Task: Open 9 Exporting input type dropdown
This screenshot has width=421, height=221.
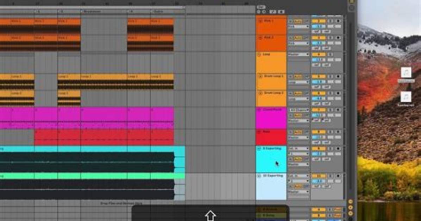Action: point(299,149)
